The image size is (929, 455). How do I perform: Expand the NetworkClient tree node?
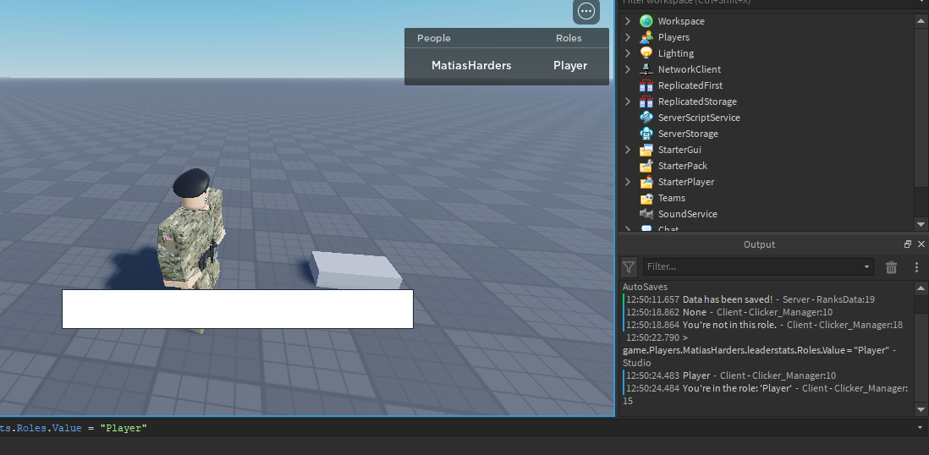[628, 69]
